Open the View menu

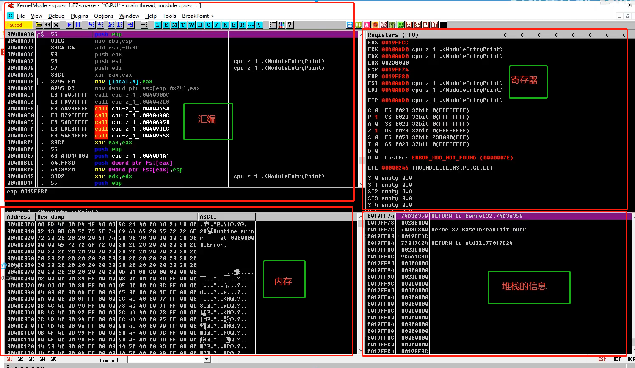click(36, 16)
